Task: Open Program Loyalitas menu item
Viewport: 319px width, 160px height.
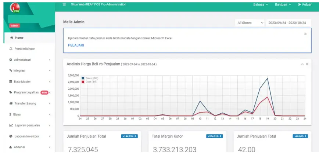Action: pyautogui.click(x=30, y=92)
